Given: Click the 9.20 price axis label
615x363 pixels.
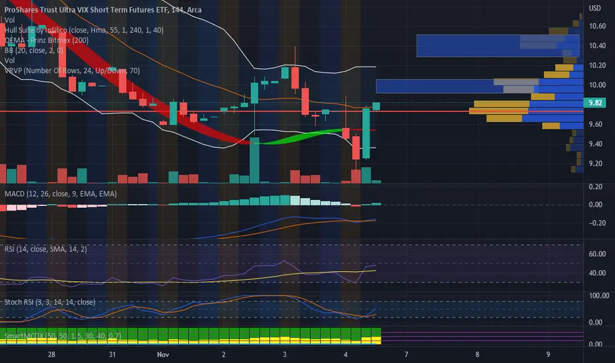Looking at the screenshot, I should click(x=595, y=163).
